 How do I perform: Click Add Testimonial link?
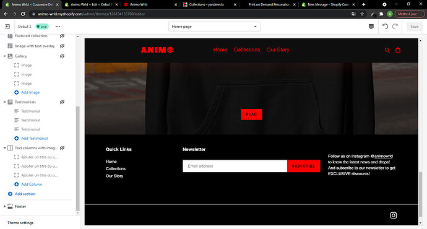click(34, 138)
